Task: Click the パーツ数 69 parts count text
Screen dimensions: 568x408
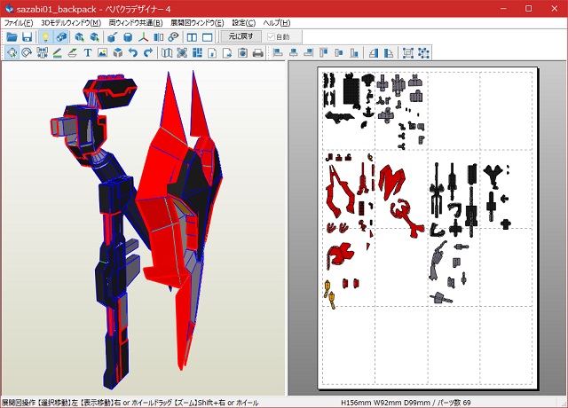Action: tap(454, 403)
